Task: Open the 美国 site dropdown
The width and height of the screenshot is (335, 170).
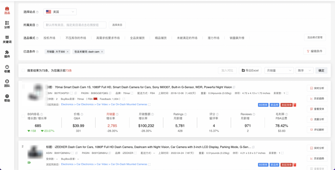Action: [60, 12]
